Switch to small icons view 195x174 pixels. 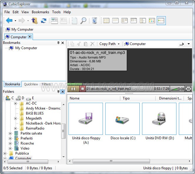[x=115, y=21]
